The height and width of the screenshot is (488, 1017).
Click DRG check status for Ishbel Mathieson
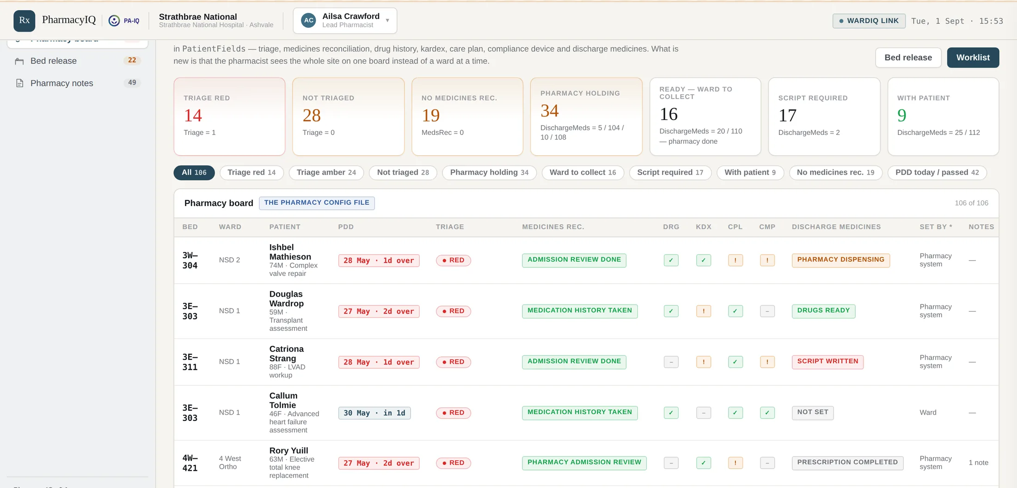[x=671, y=260]
